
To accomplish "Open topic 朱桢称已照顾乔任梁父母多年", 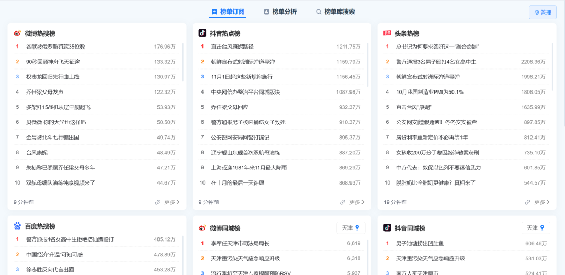I will [x=61, y=167].
